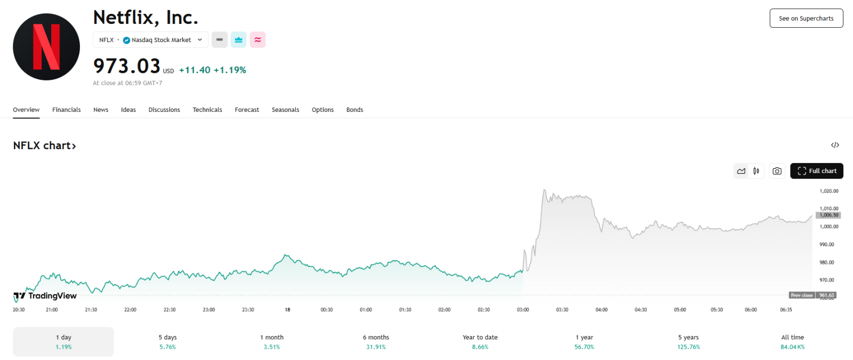
Task: Switch chart to candlestick style
Action: [x=756, y=171]
